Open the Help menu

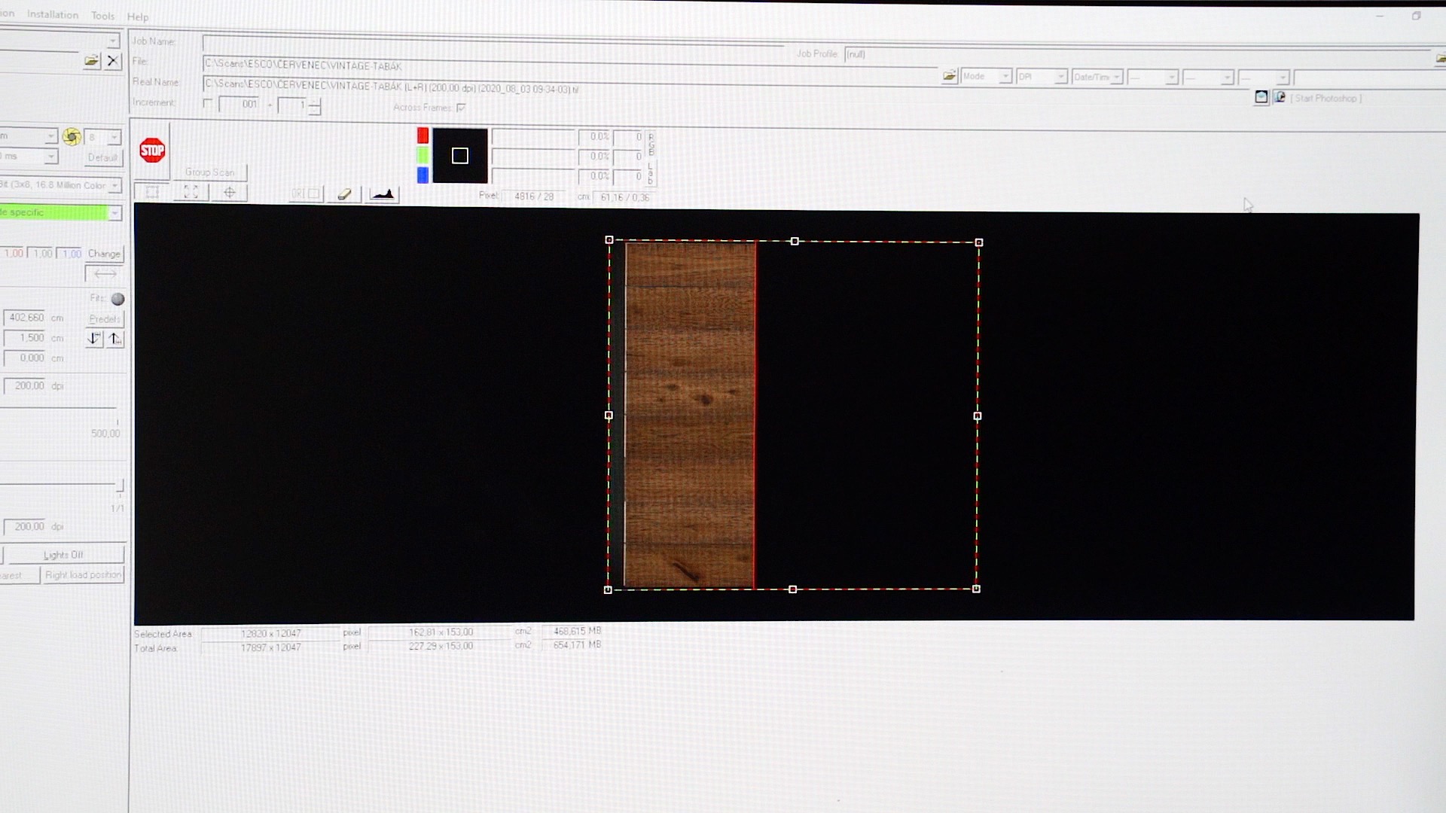137,17
